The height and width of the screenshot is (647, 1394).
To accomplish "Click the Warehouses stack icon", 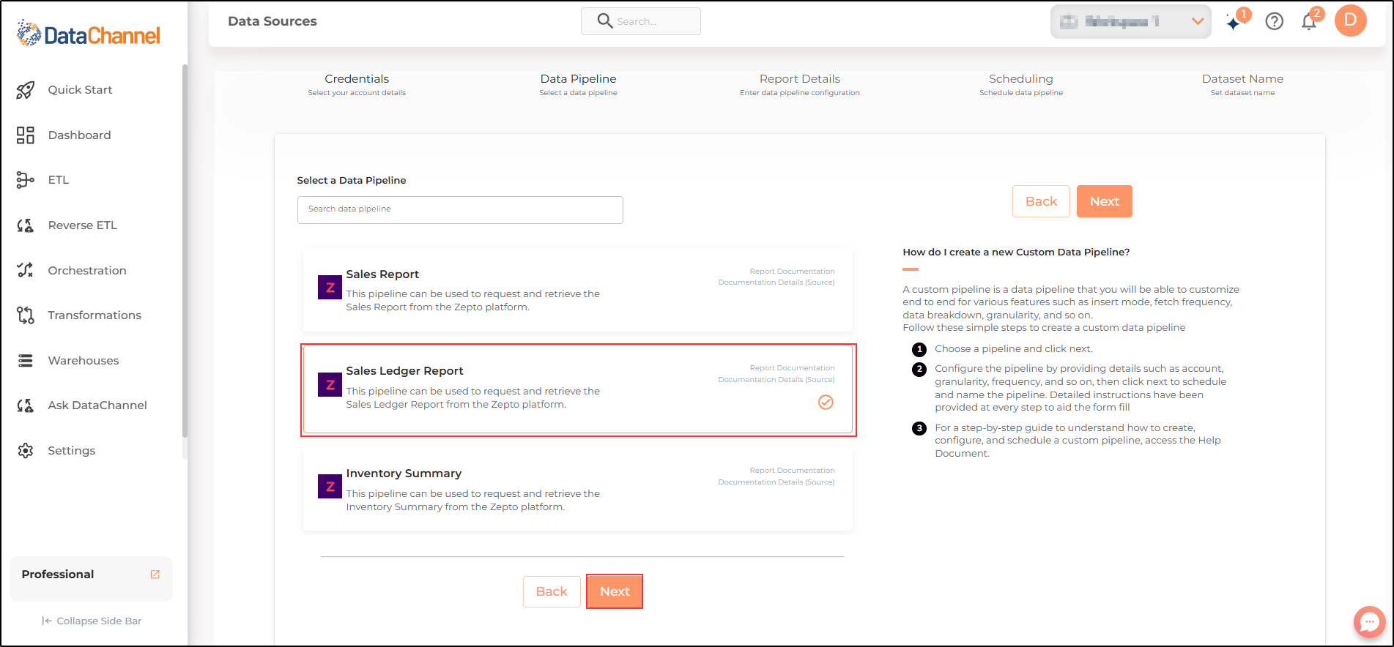I will click(26, 361).
